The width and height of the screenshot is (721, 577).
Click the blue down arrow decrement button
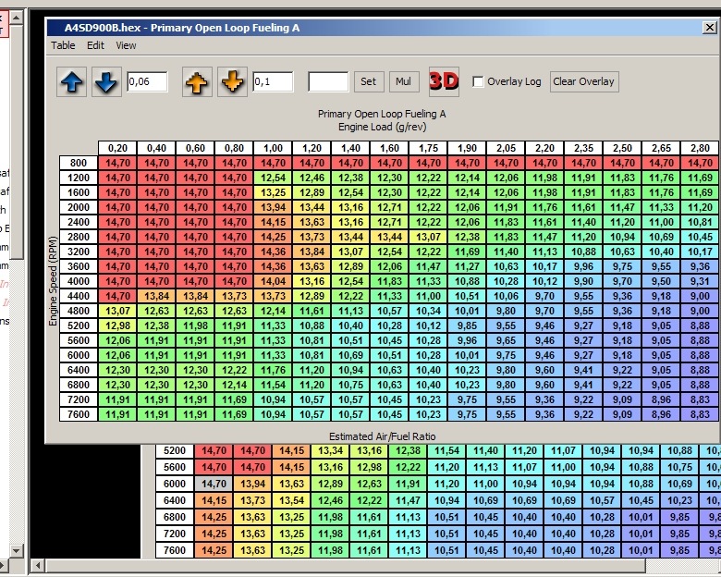(106, 82)
